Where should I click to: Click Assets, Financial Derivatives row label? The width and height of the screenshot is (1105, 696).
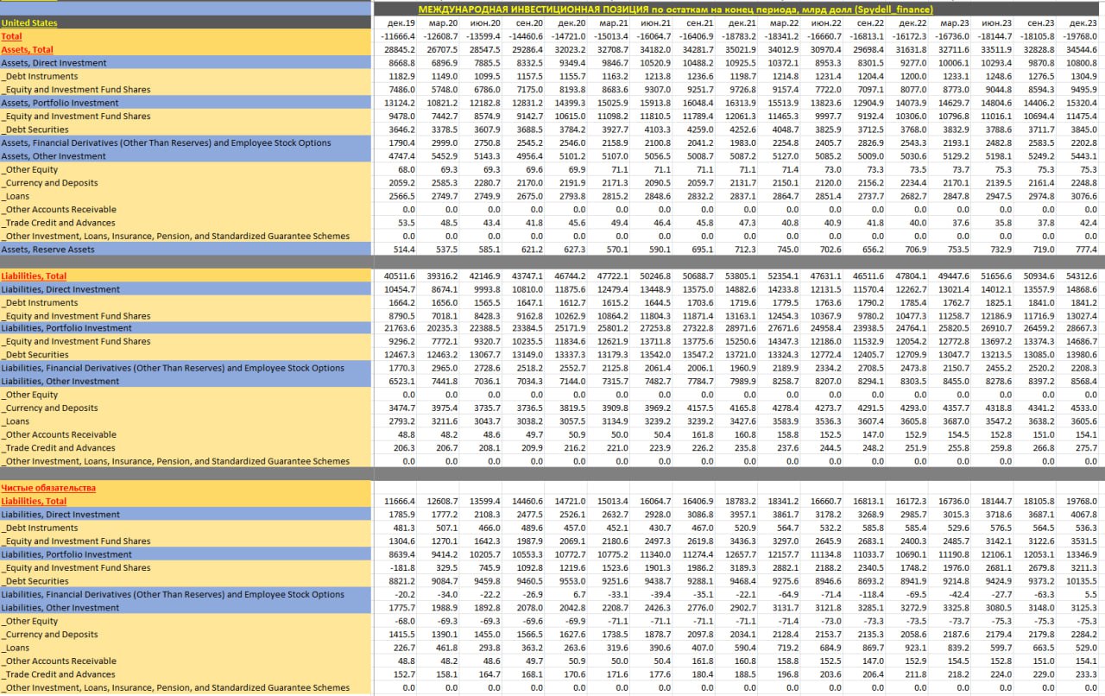(x=166, y=142)
